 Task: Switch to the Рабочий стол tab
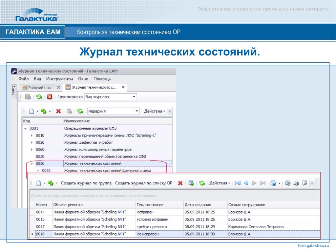click(x=40, y=87)
